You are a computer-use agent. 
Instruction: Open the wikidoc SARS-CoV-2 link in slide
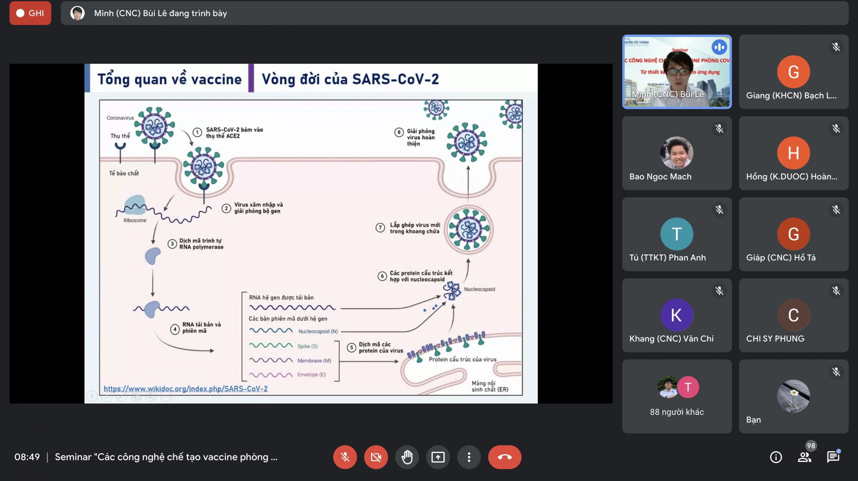pyautogui.click(x=185, y=388)
